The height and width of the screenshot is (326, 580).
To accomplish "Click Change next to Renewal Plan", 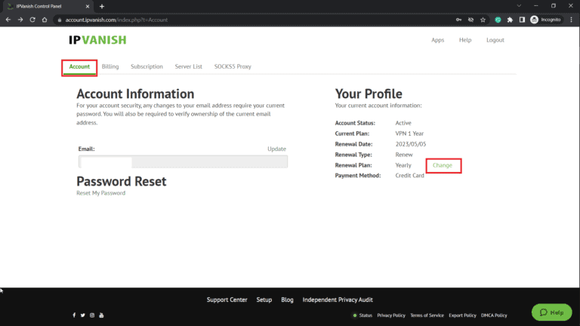I will pos(443,165).
